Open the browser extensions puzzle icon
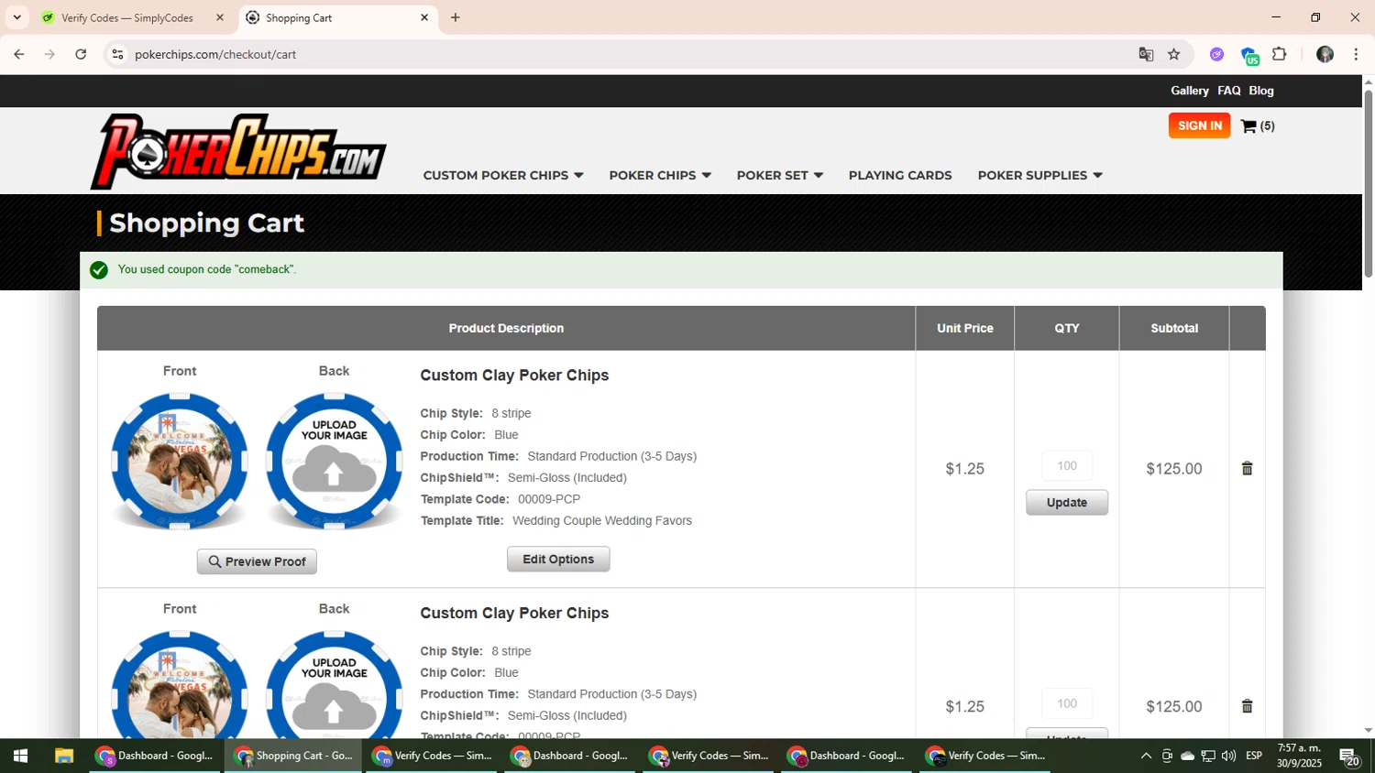1375x773 pixels. point(1280,54)
